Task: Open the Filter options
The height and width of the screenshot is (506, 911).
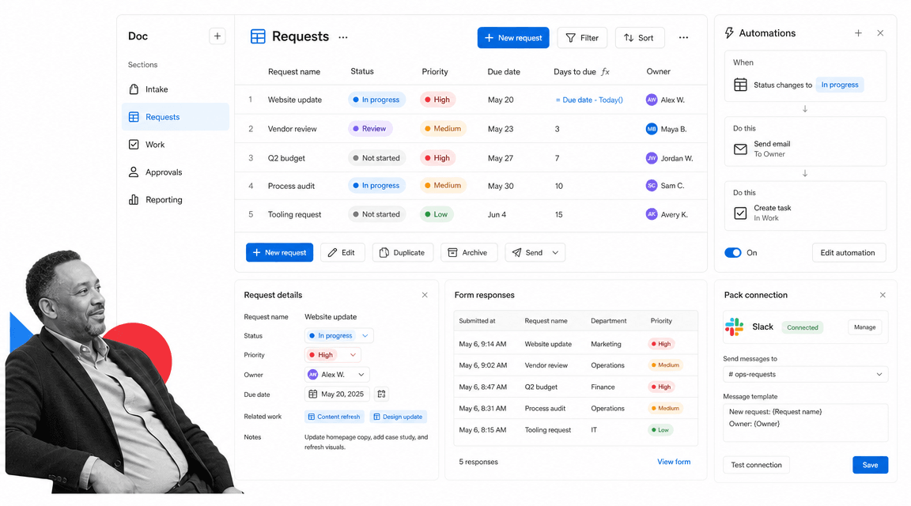Action: (581, 38)
